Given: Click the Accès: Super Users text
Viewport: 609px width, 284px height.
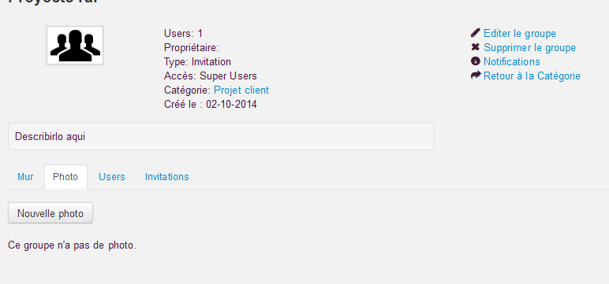Looking at the screenshot, I should (211, 76).
